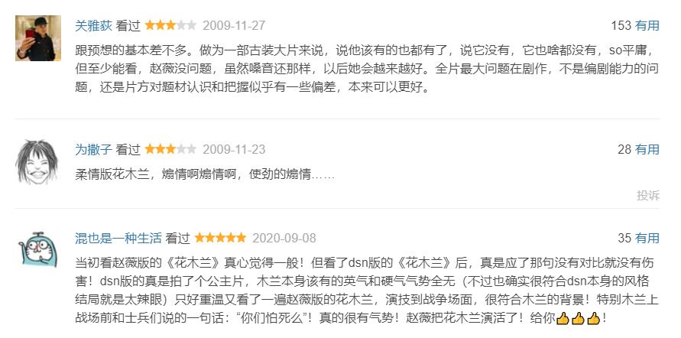Click the 153 useful-vote count
Screen dimensions: 681x338
621,26
